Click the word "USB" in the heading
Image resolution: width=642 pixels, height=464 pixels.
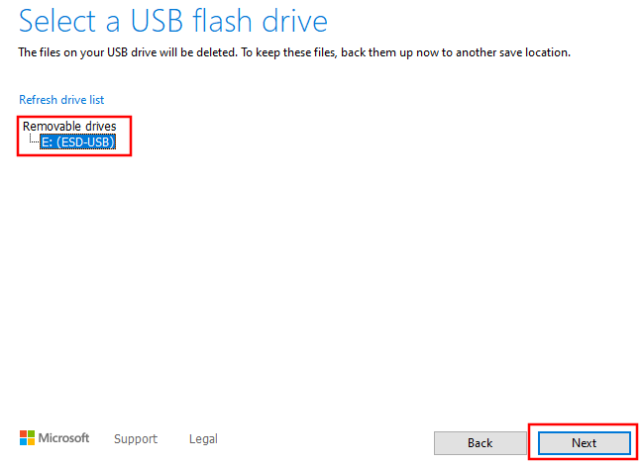157,21
